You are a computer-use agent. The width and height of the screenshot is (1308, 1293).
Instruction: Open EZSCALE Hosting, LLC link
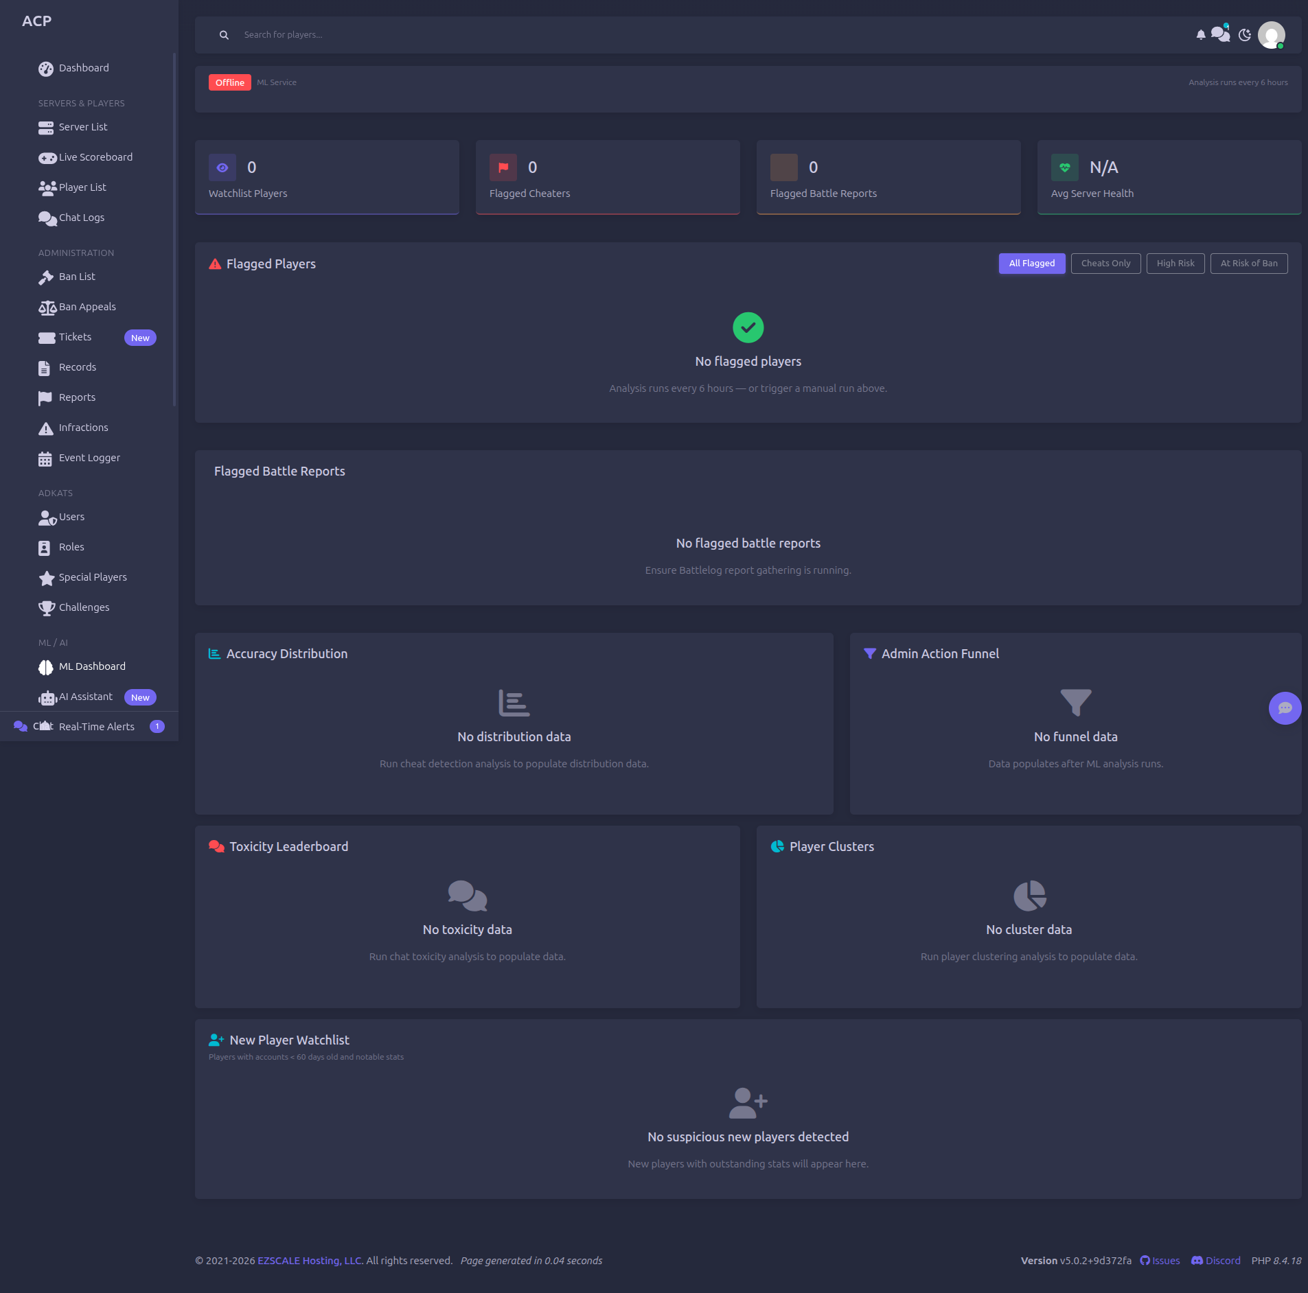pyautogui.click(x=309, y=1261)
